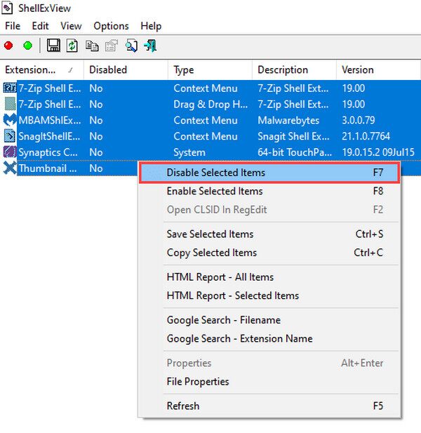Choose File Properties menu entry
The width and height of the screenshot is (421, 433).
[269, 381]
